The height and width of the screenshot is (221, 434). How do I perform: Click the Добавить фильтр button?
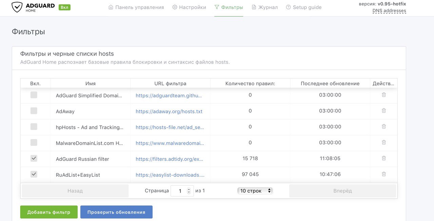tap(49, 212)
